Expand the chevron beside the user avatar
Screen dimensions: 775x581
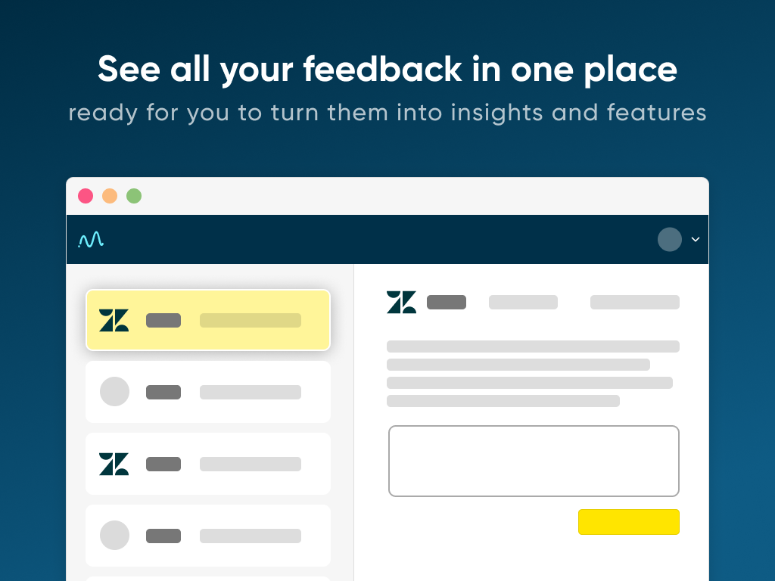(696, 240)
